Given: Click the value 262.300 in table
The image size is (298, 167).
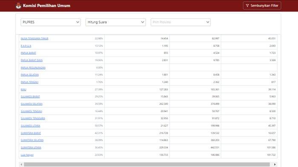Looking at the screenshot, I should pyautogui.click(x=163, y=104).
